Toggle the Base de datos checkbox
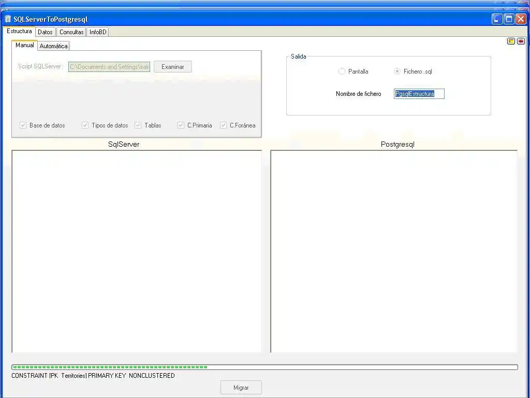 (x=23, y=125)
